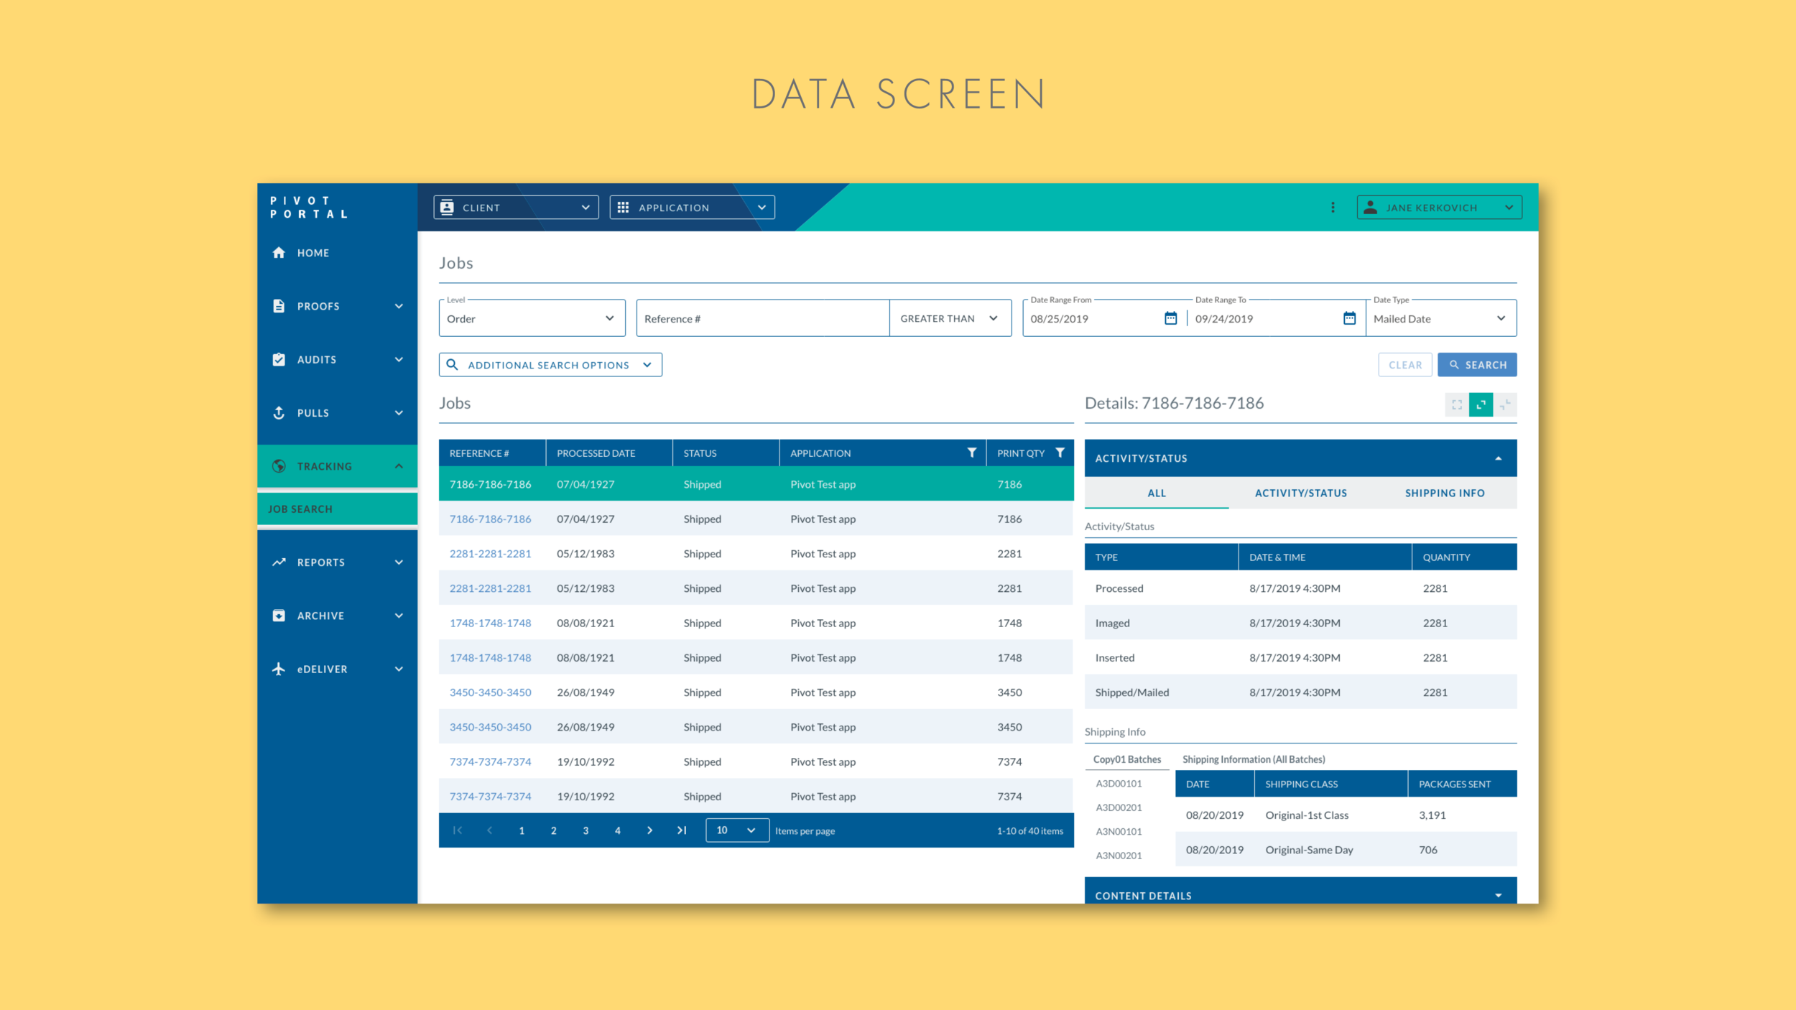
Task: Filter the Application column
Action: (971, 453)
